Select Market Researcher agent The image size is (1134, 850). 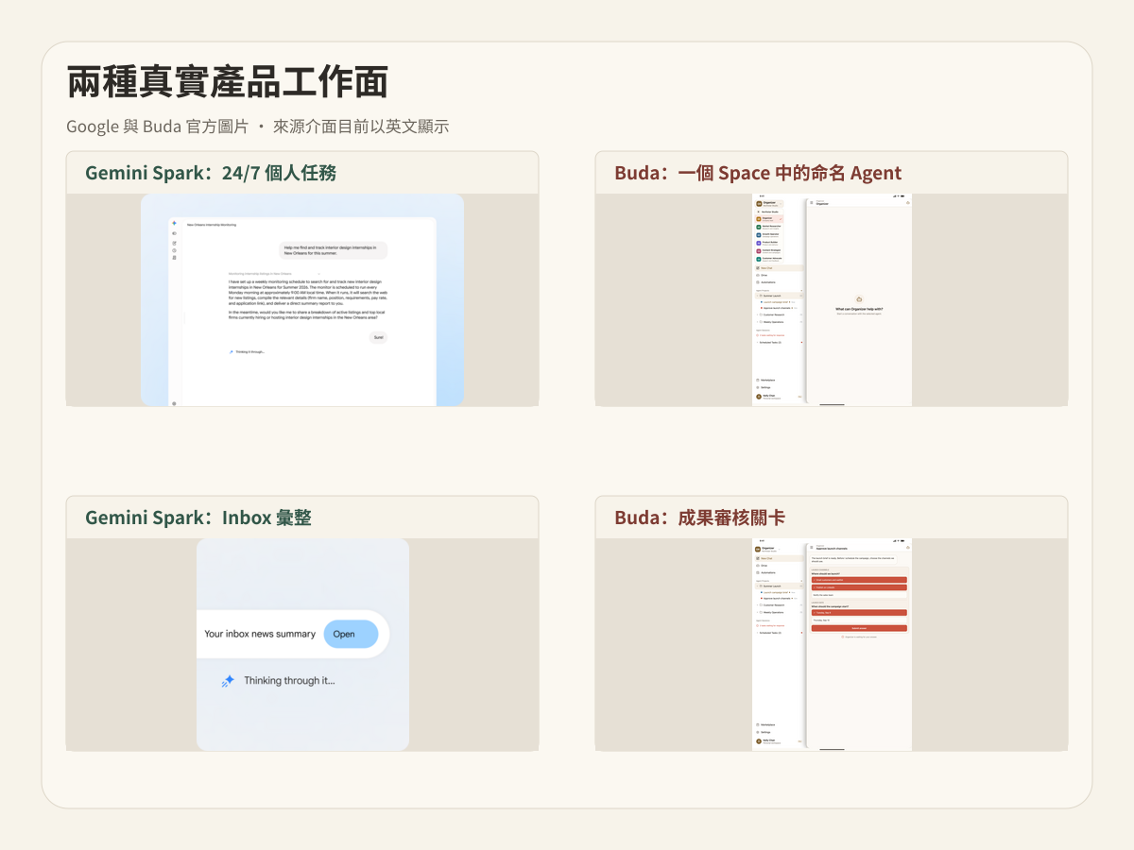coord(769,227)
